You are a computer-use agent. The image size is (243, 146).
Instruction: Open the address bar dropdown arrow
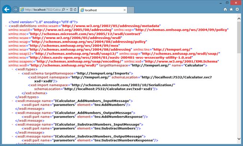coord(67,10)
